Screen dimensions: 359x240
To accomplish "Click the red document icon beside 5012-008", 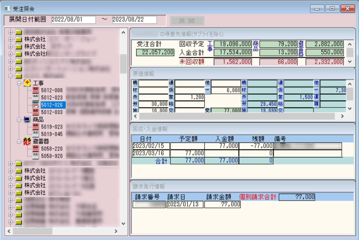I will click(x=36, y=90).
